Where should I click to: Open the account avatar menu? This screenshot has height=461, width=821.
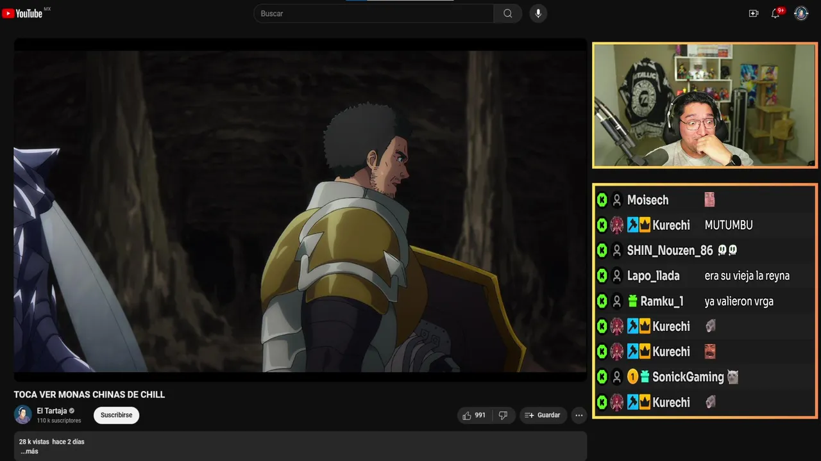(801, 13)
